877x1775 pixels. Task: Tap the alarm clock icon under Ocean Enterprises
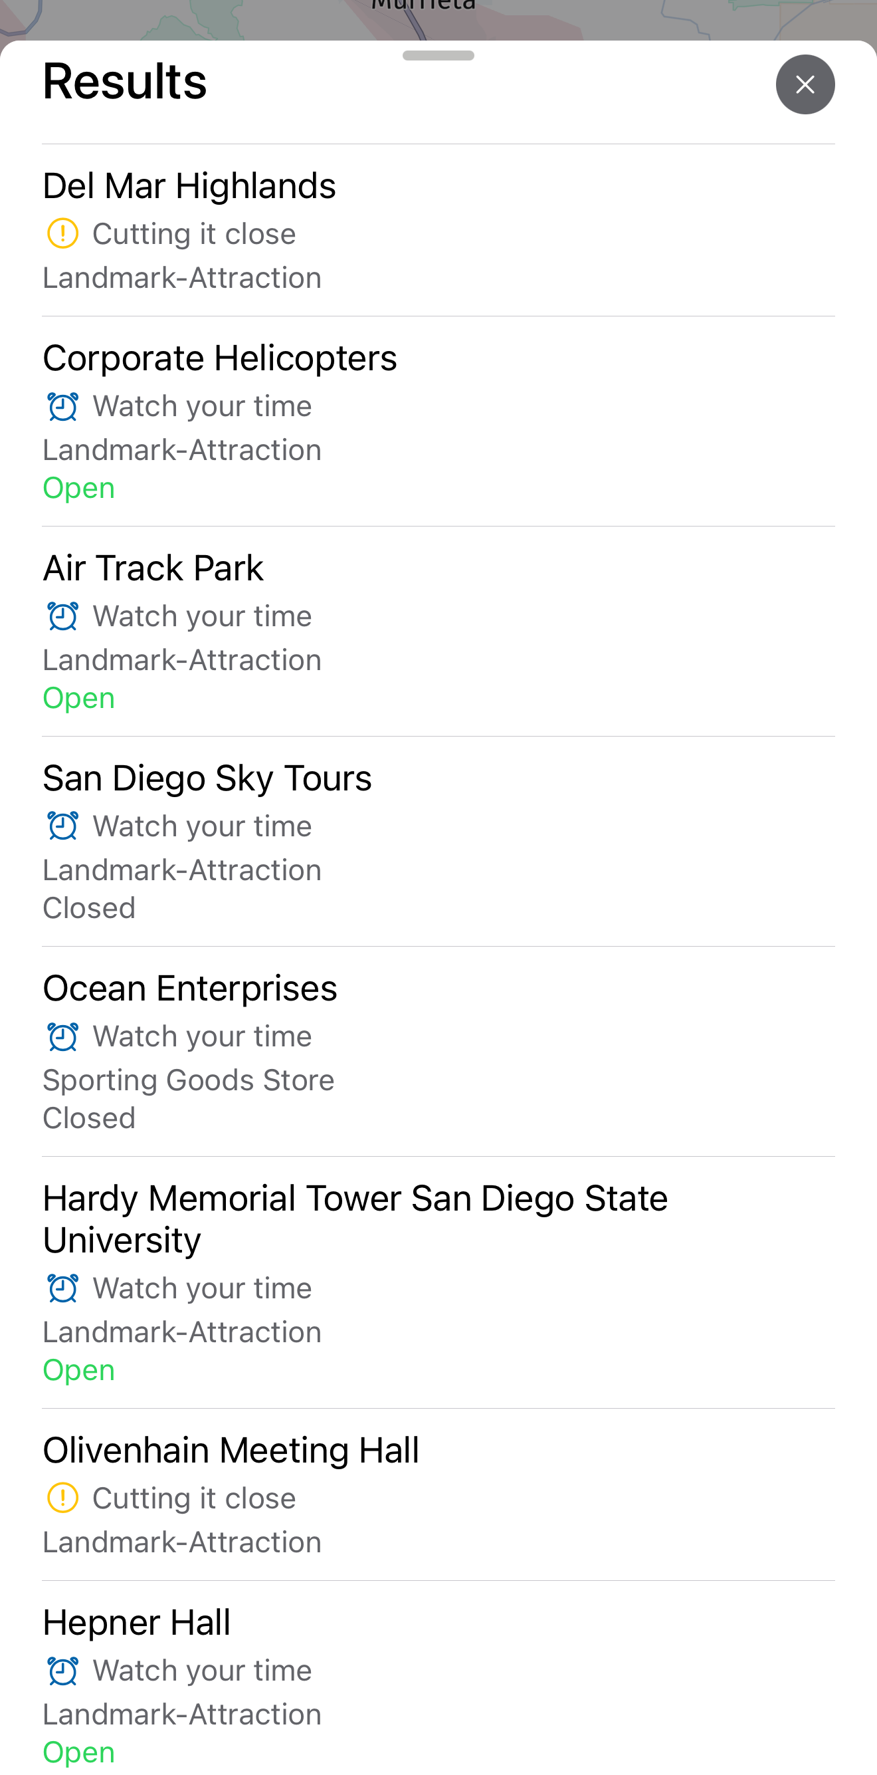[62, 1037]
